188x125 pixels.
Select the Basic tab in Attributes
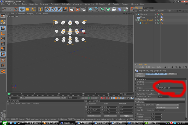click(x=140, y=74)
